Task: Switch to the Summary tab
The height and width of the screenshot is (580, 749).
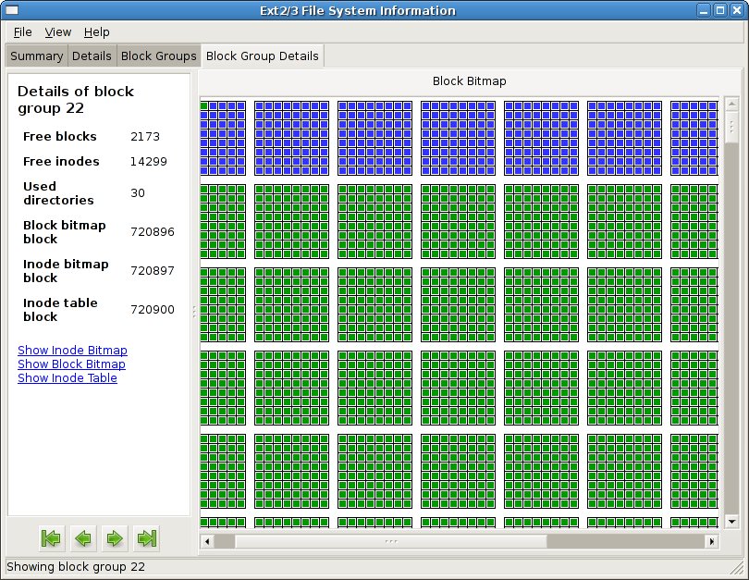Action: tap(36, 56)
